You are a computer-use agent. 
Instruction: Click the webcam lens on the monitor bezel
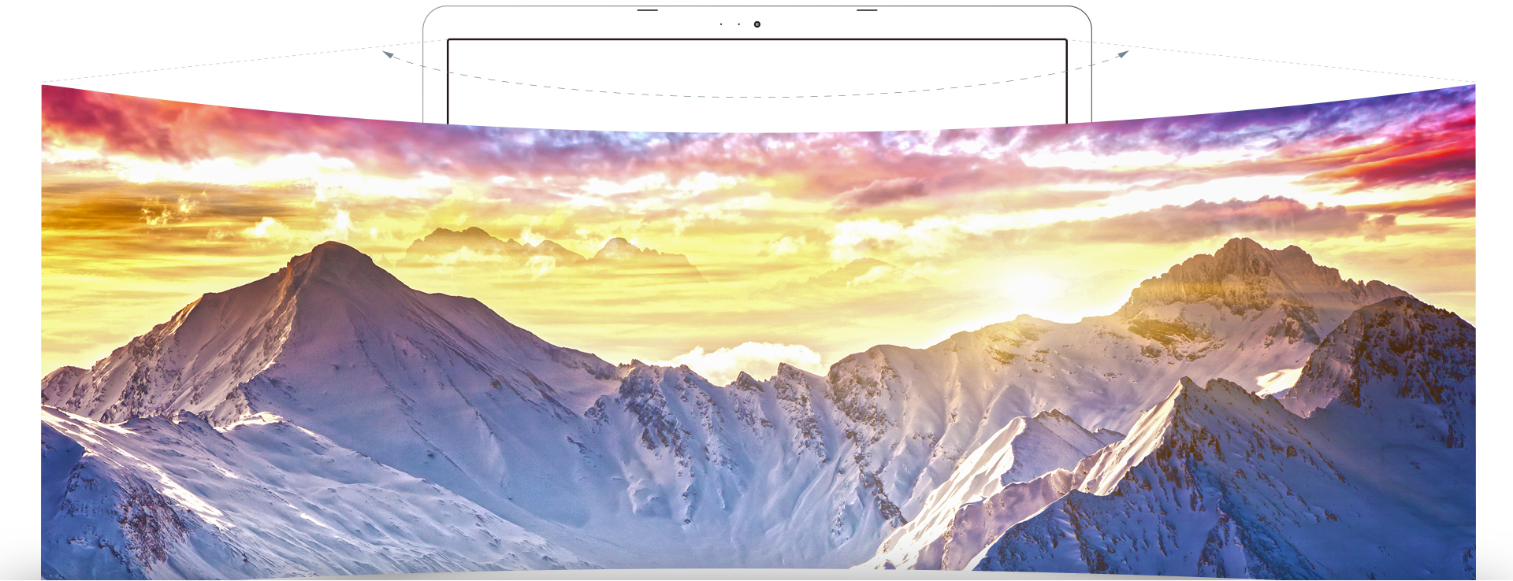[x=757, y=24]
